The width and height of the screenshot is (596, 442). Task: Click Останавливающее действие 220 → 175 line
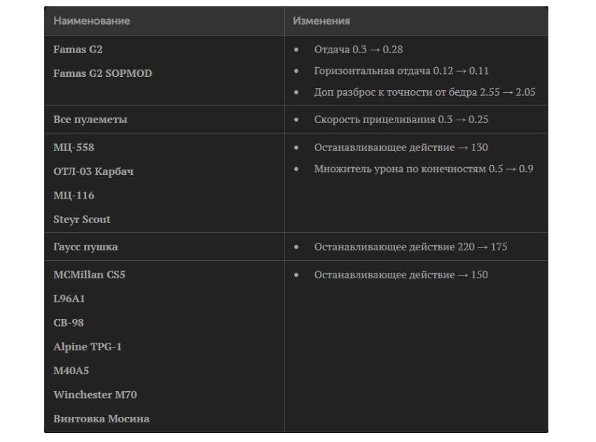tap(410, 247)
